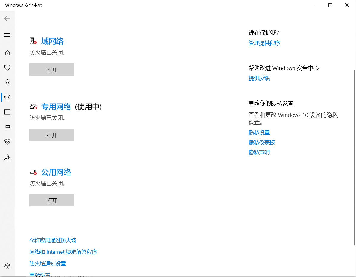Click 提供反馈 link
356x277 pixels.
[259, 78]
